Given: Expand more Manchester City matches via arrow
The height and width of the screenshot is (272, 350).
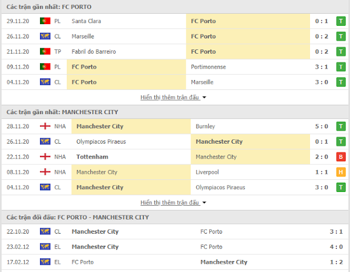Looking at the screenshot, I should click(x=204, y=203).
